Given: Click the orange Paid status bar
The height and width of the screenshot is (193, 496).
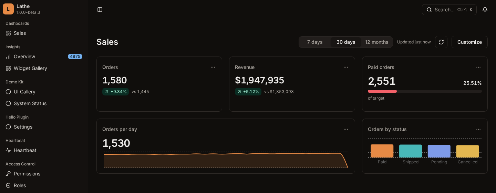Looking at the screenshot, I should 382,151.
